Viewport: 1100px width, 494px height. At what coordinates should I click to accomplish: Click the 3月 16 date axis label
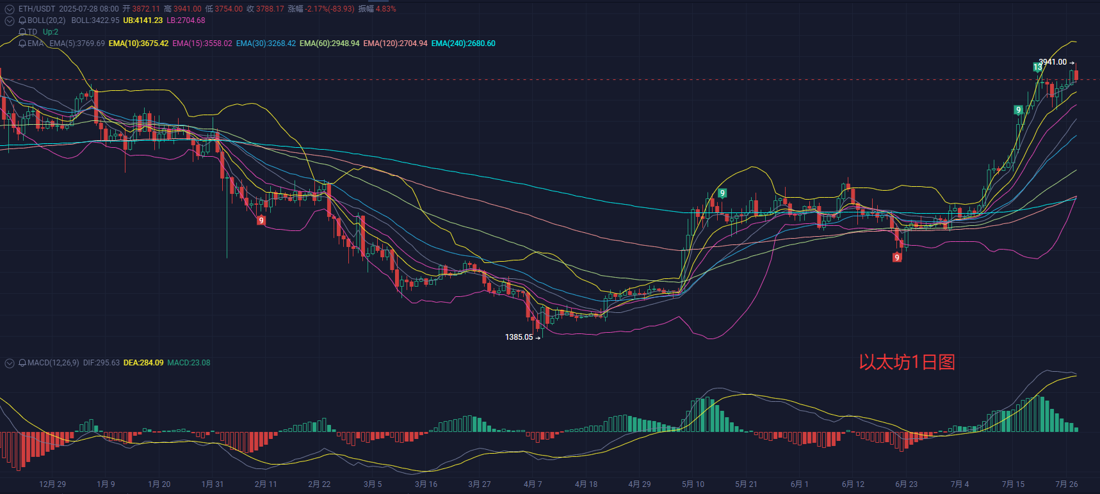click(426, 484)
